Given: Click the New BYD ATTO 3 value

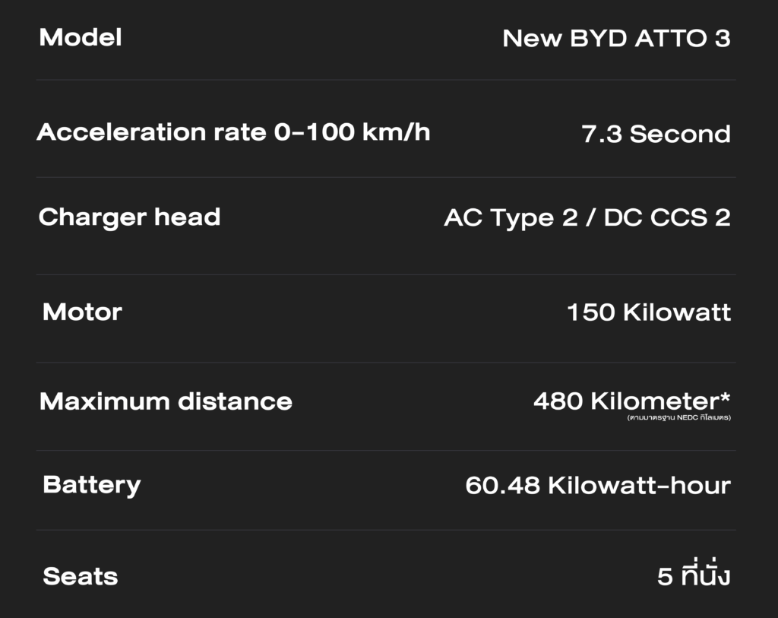Looking at the screenshot, I should point(616,39).
